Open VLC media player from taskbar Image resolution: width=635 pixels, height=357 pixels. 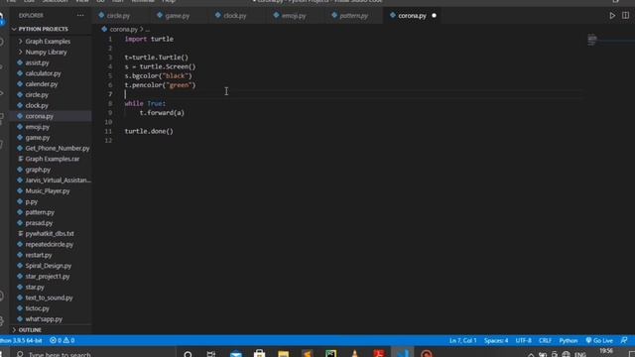[355, 354]
